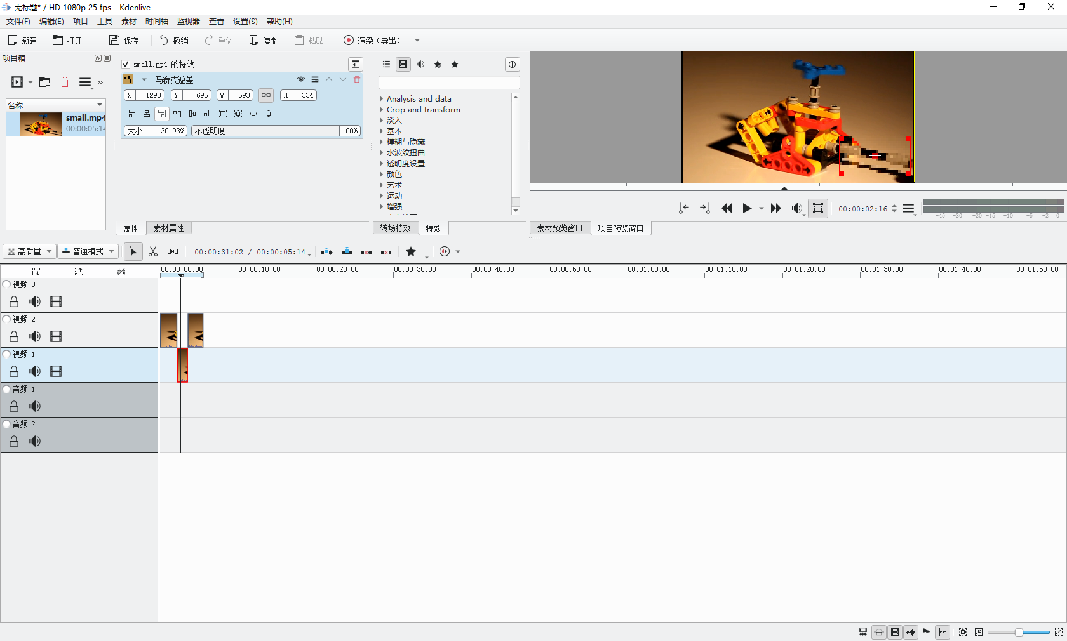Select the arrow selection tool
The width and height of the screenshot is (1067, 641).
click(133, 252)
